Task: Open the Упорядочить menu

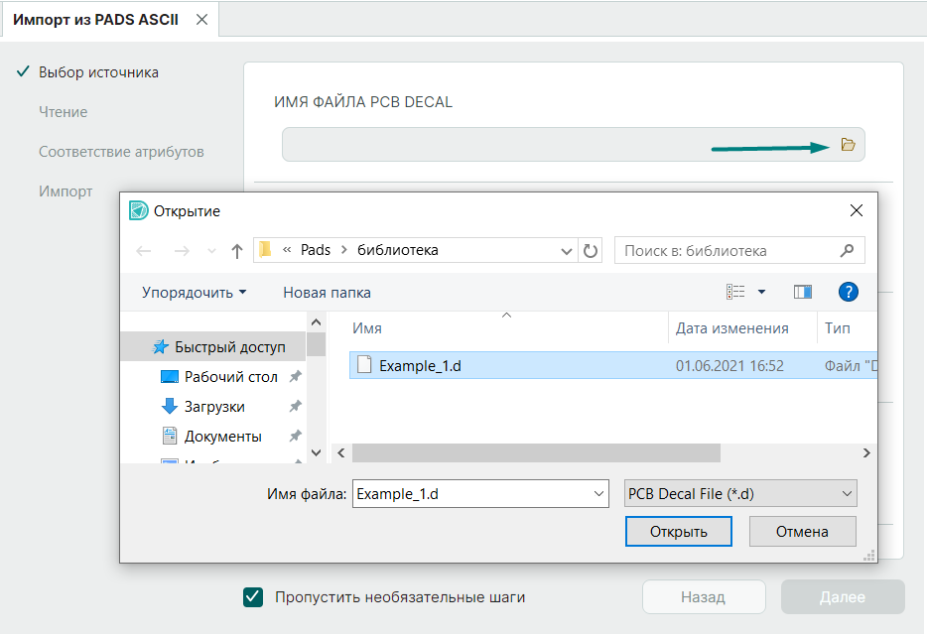Action: click(x=194, y=293)
